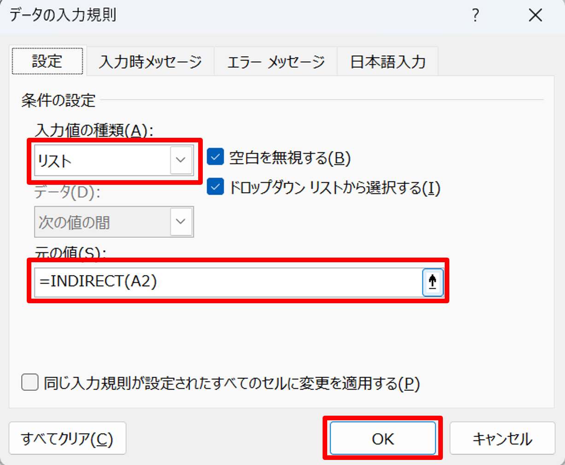This screenshot has width=565, height=465.
Task: Click the データの入力規則 title bar text
Action: (x=63, y=16)
